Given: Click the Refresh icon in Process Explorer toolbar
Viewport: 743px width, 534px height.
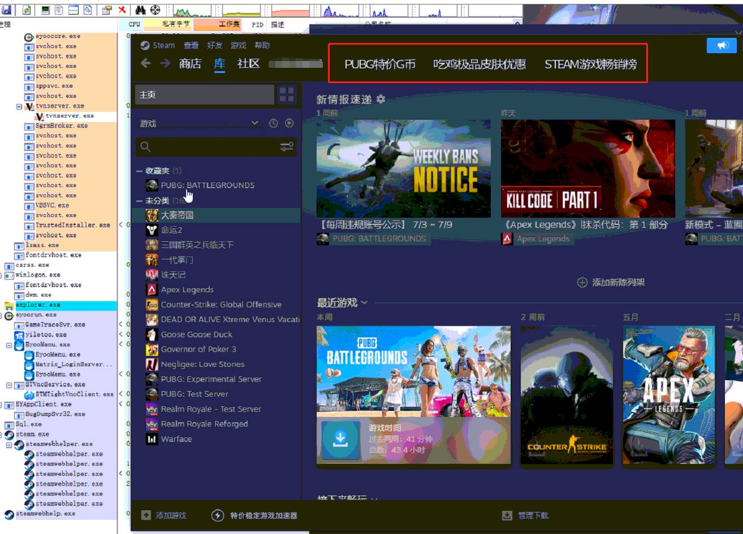Looking at the screenshot, I should tap(27, 10).
